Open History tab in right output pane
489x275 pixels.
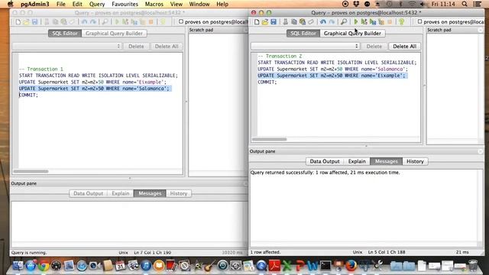pos(415,161)
